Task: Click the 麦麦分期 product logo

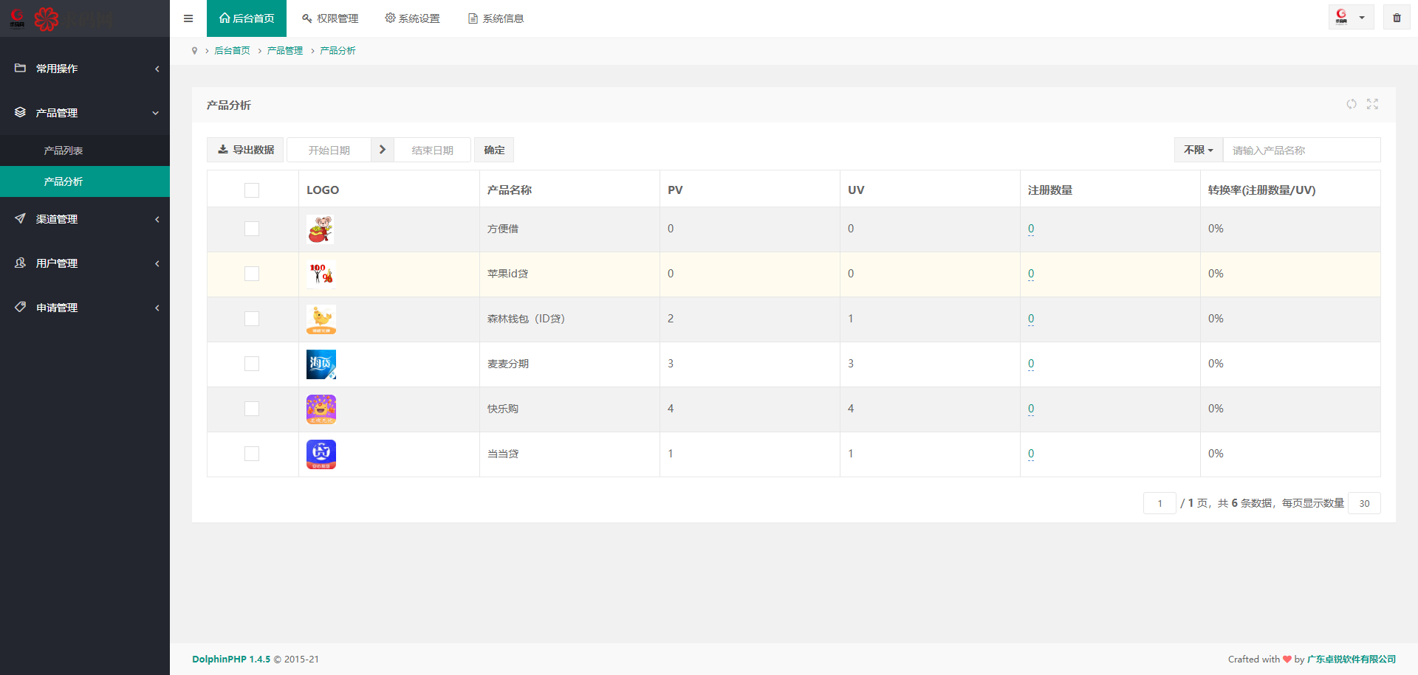Action: tap(321, 364)
